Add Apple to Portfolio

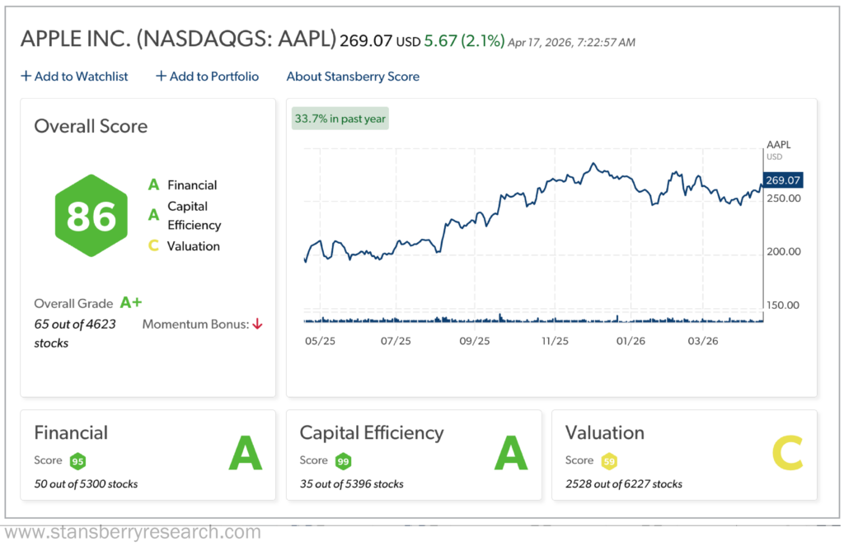(x=213, y=77)
